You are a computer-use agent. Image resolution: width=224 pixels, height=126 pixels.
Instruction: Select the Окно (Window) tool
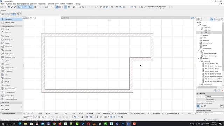coord(11,64)
